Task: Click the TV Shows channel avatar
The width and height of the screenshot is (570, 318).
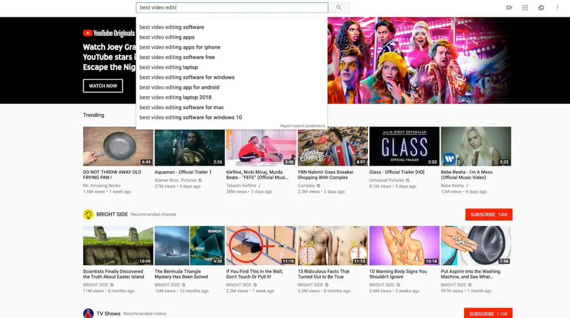Action: coord(88,313)
